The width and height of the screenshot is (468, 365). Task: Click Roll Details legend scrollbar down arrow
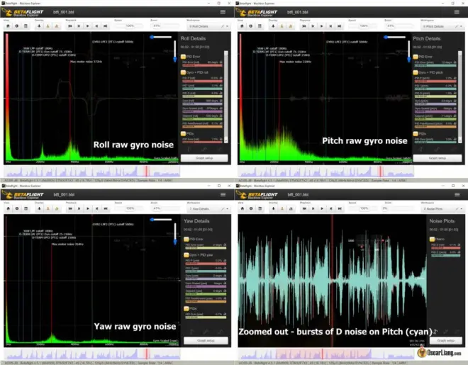point(226,140)
